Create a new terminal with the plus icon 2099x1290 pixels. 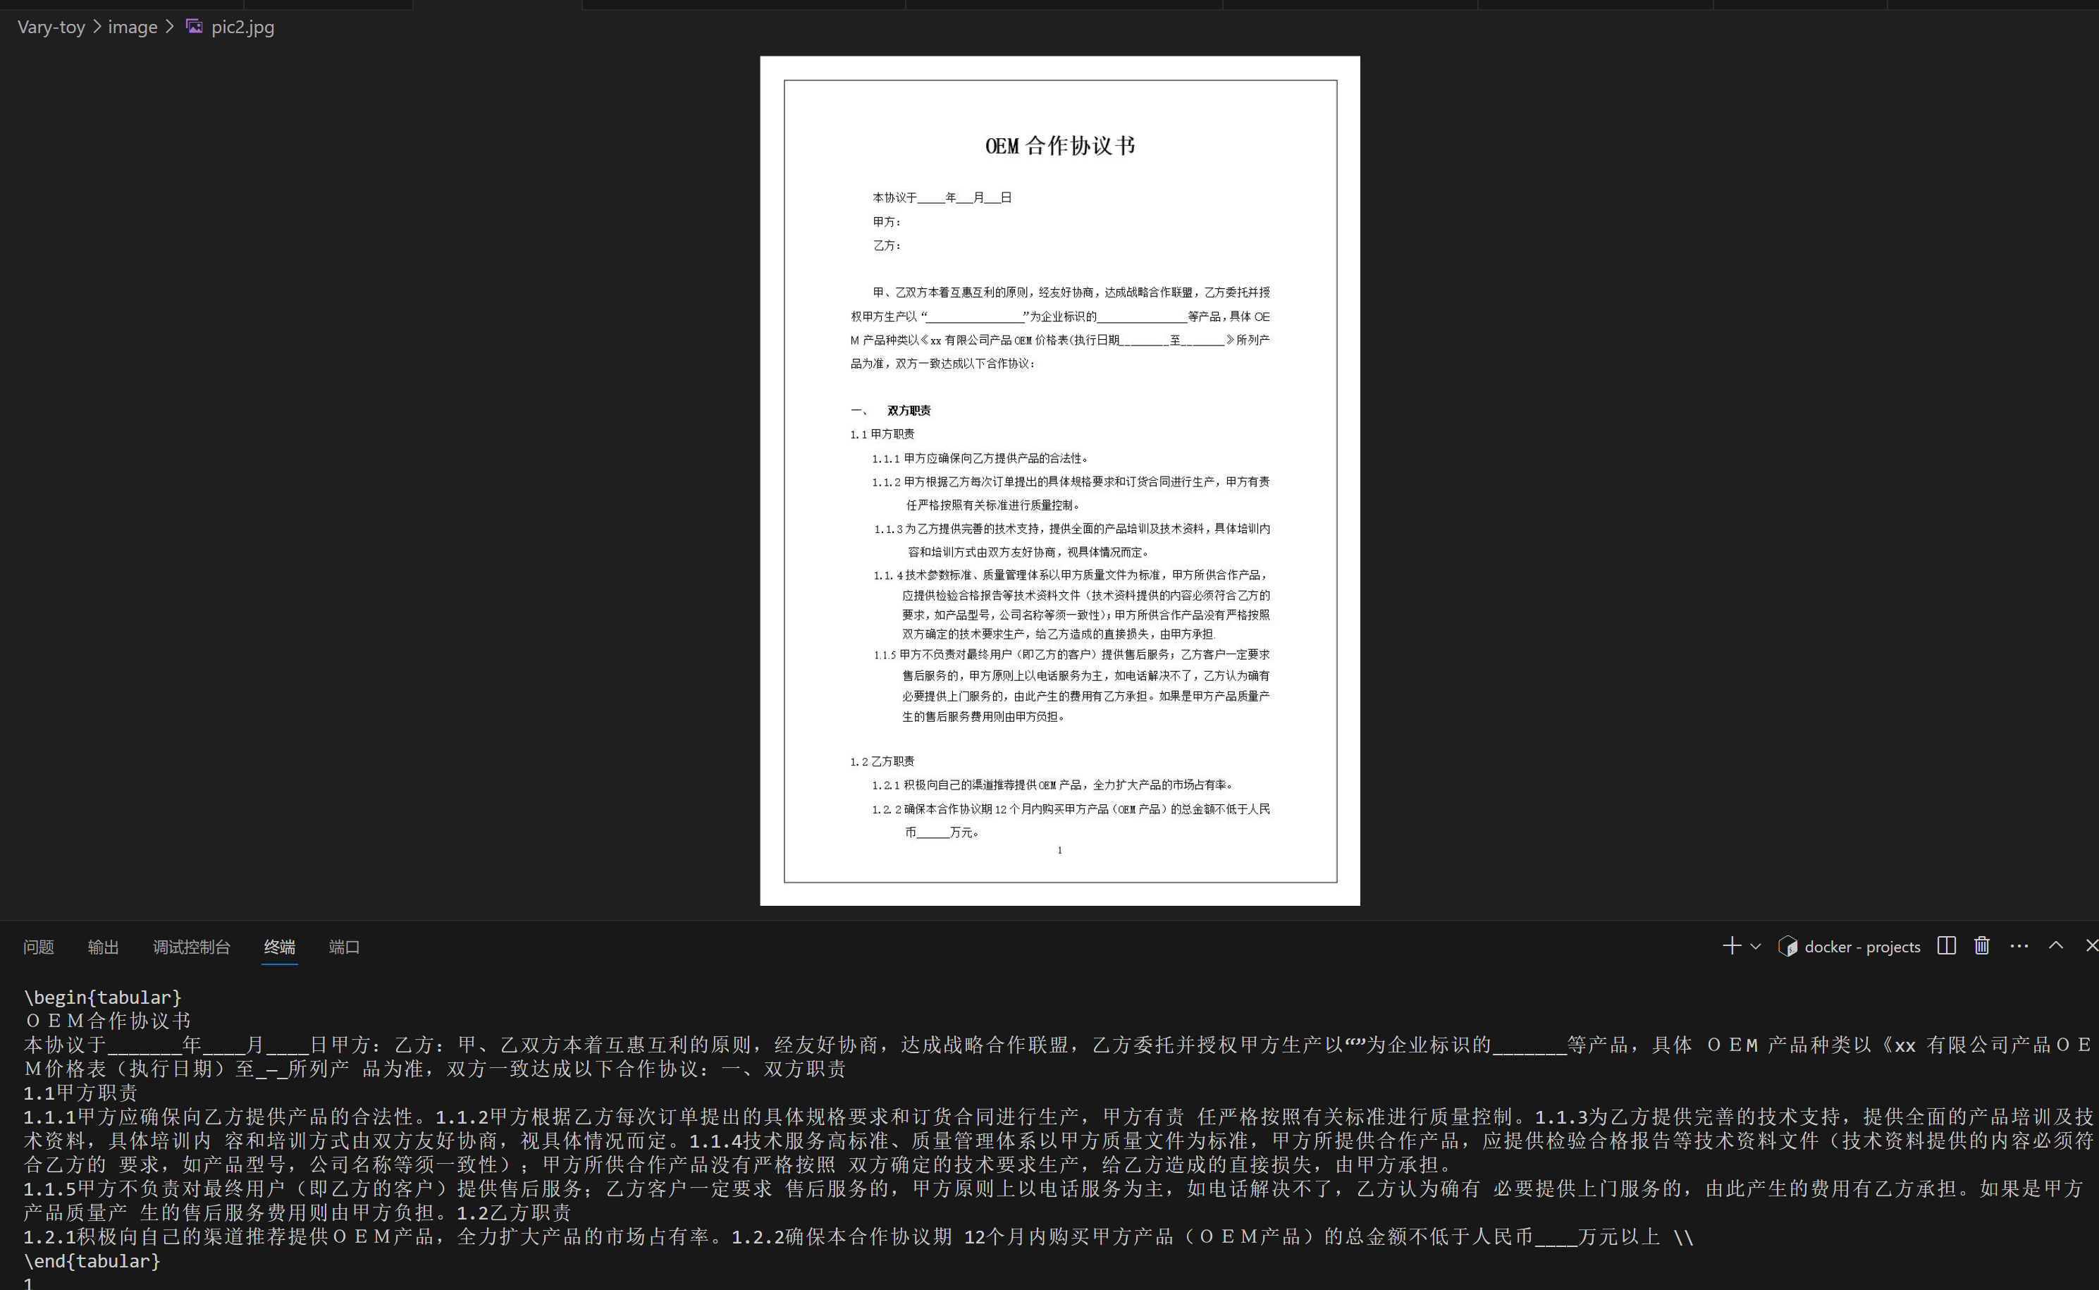pyautogui.click(x=1731, y=946)
